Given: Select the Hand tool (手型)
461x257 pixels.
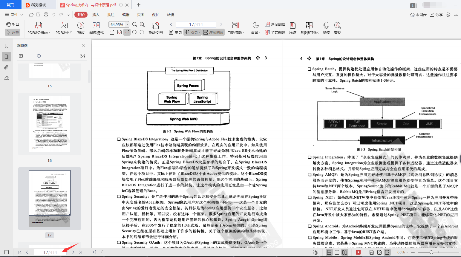Looking at the screenshot, I should coord(13,24).
